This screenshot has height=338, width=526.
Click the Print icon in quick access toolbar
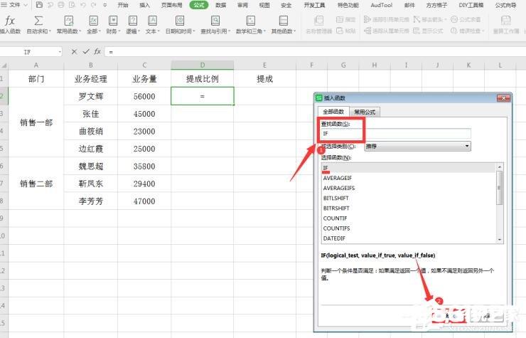click(60, 5)
